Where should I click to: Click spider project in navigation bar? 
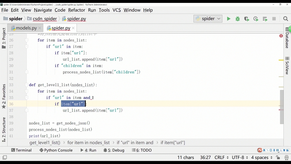[13, 19]
